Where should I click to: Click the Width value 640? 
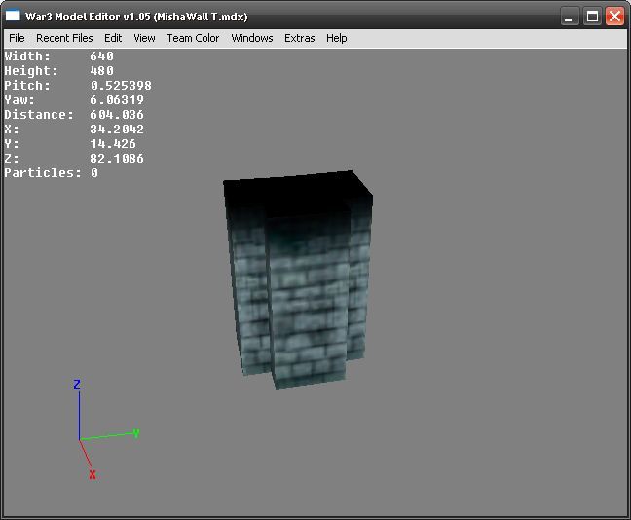[x=101, y=56]
